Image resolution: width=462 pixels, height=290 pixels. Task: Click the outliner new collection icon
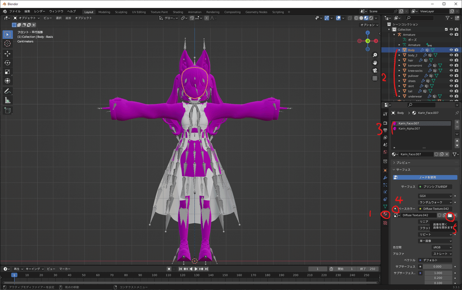point(457,18)
